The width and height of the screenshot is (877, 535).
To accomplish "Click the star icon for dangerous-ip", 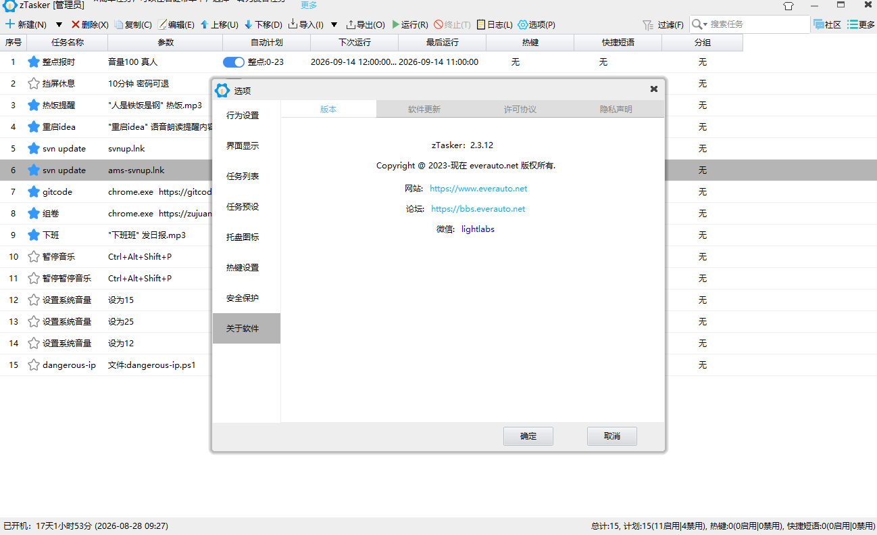I will [34, 365].
